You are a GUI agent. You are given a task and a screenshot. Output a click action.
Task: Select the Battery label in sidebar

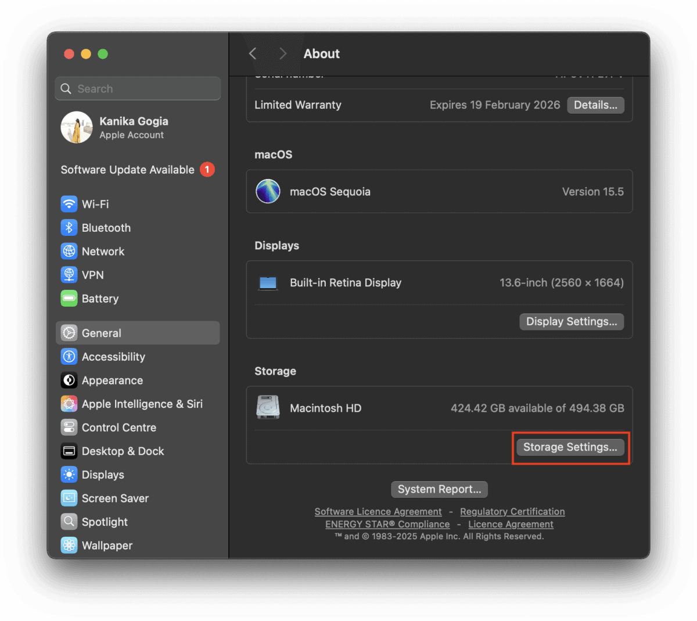click(x=100, y=299)
